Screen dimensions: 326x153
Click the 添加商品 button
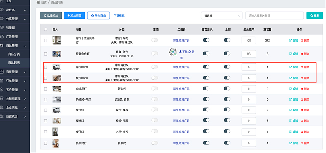click(75, 15)
